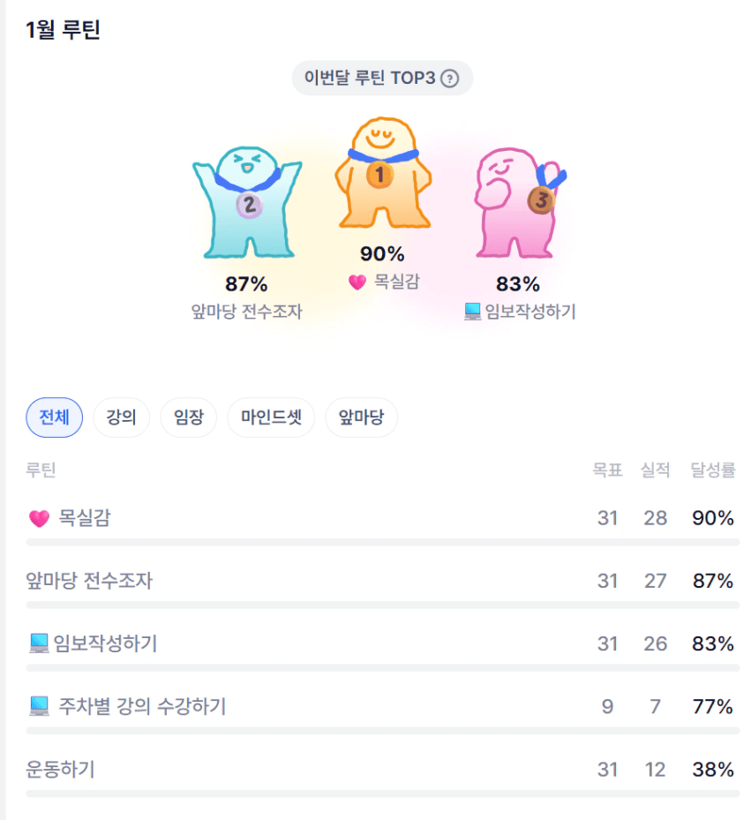
Task: Click the 이번달 루틴 TOP3 label pill
Action: (x=371, y=79)
